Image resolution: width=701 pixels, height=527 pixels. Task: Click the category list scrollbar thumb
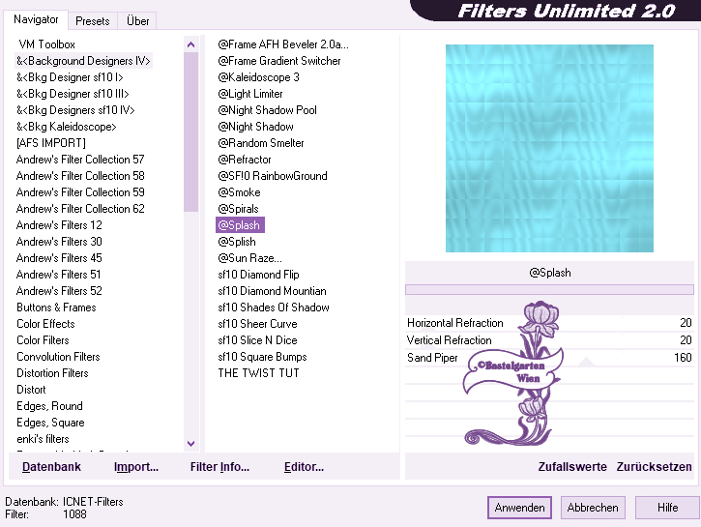coord(190,132)
